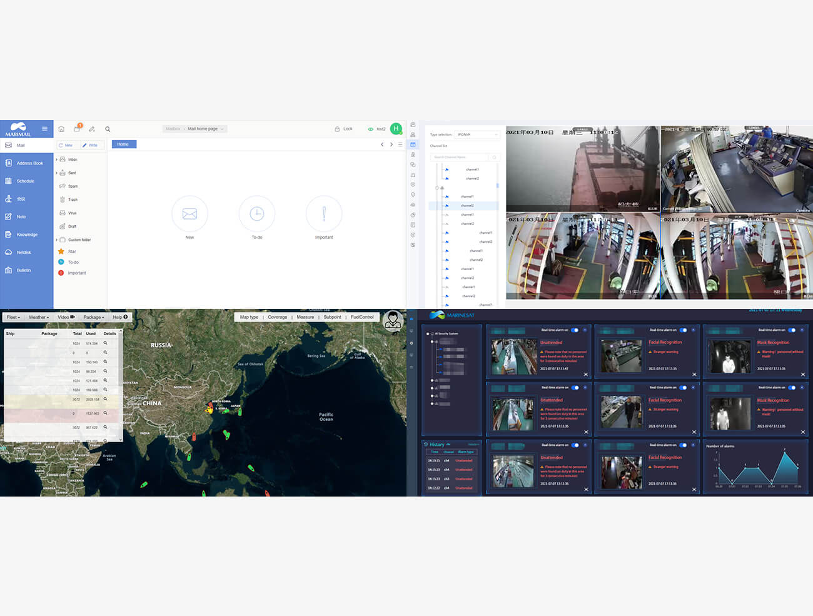The width and height of the screenshot is (813, 616).
Task: Click the Write button in mail list
Action: tap(91, 145)
